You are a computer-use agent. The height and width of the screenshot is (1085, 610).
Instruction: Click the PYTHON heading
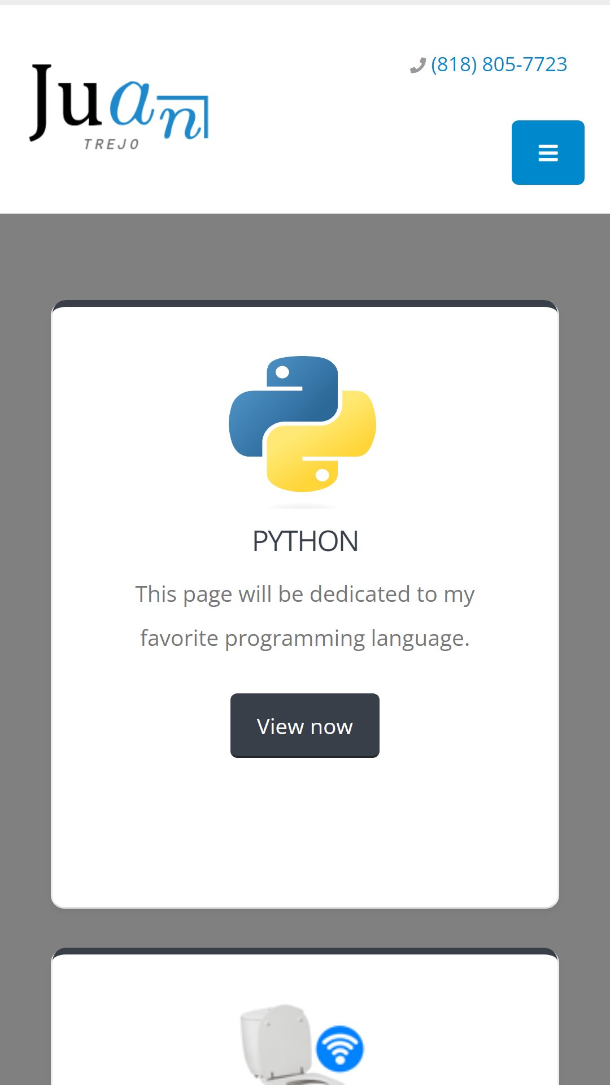point(305,541)
